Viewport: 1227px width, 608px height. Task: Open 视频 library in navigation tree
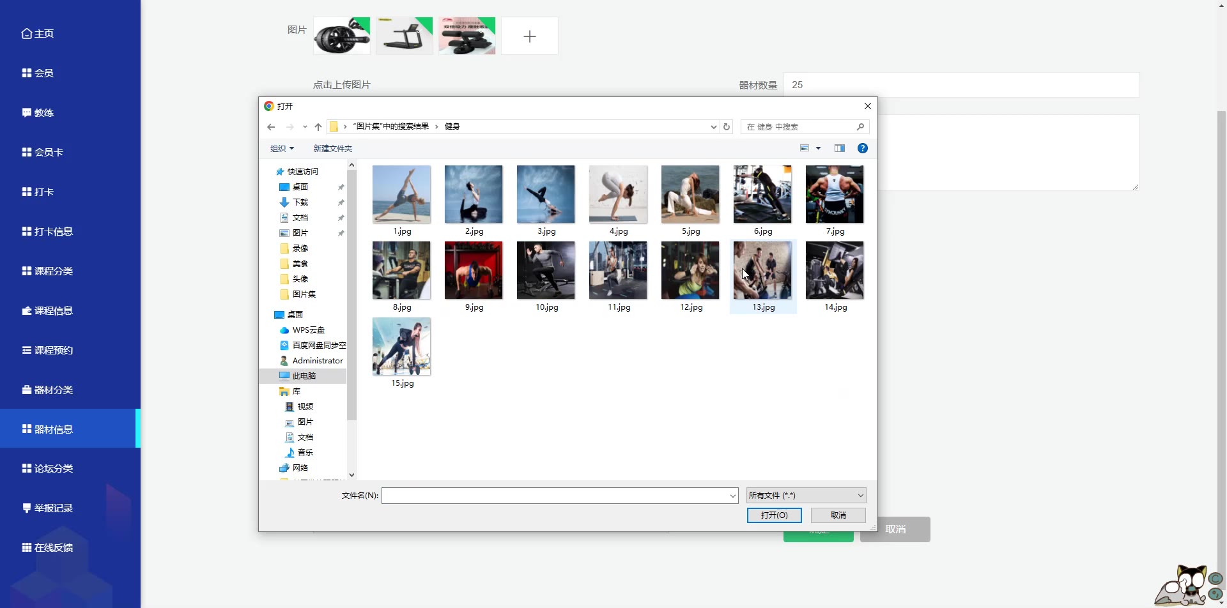pos(305,406)
